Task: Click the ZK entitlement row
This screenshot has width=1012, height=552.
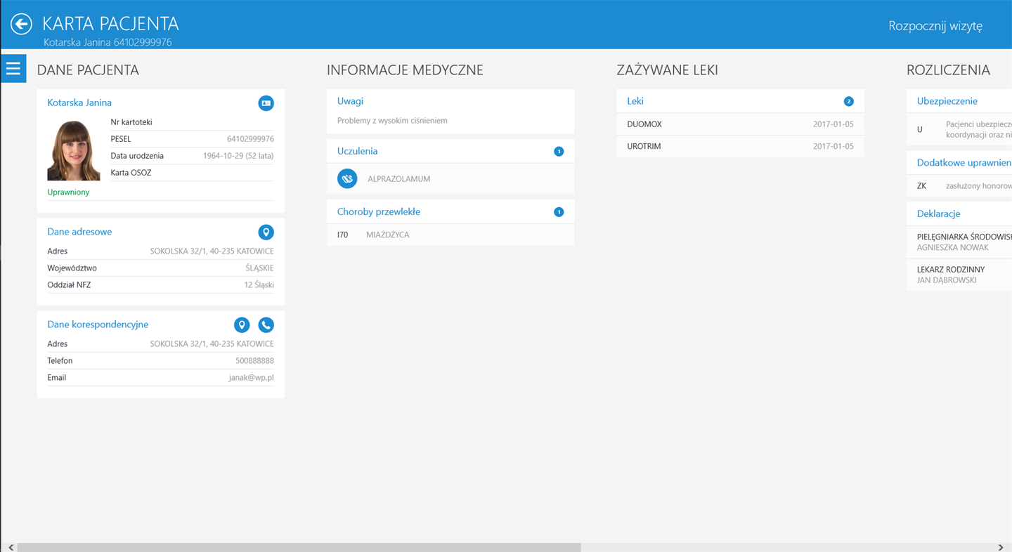Action: 959,186
